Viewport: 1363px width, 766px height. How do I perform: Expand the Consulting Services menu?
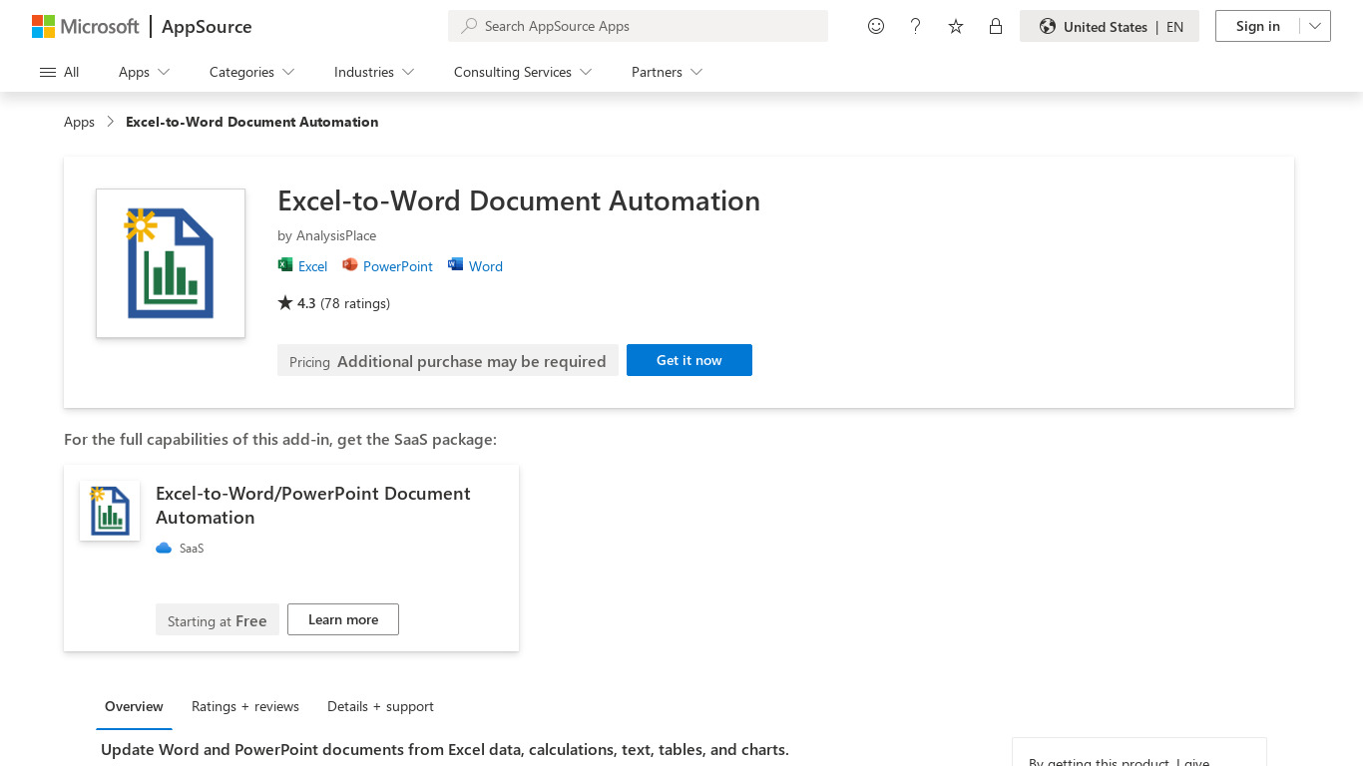pyautogui.click(x=523, y=72)
